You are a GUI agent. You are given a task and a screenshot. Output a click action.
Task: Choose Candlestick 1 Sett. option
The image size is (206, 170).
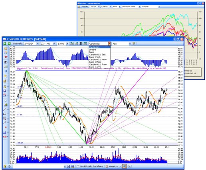tap(99, 55)
